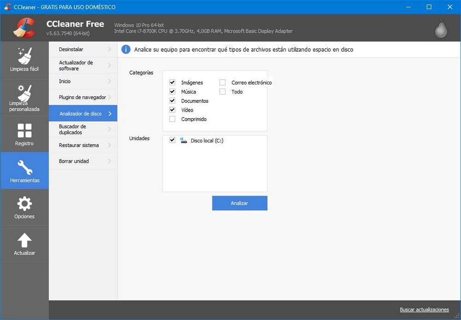This screenshot has width=461, height=320.
Task: Click the CCleaner logo in header
Action: click(x=25, y=28)
